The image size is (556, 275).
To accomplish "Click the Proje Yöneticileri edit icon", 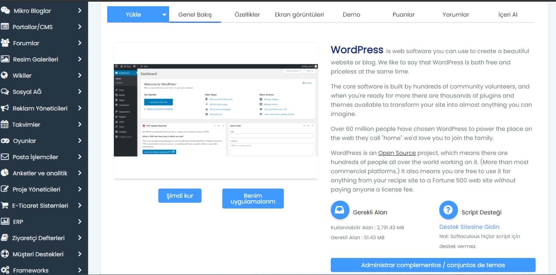I will click(x=5, y=189).
